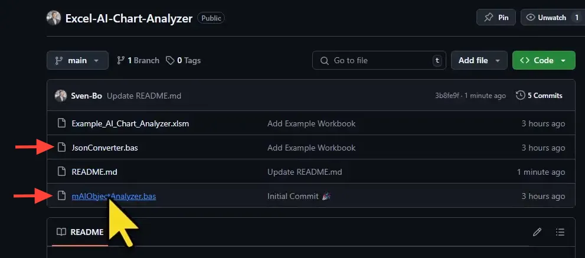585x258 pixels.
Task: Click Sven-Bo's commit author avatar
Action: (60, 96)
